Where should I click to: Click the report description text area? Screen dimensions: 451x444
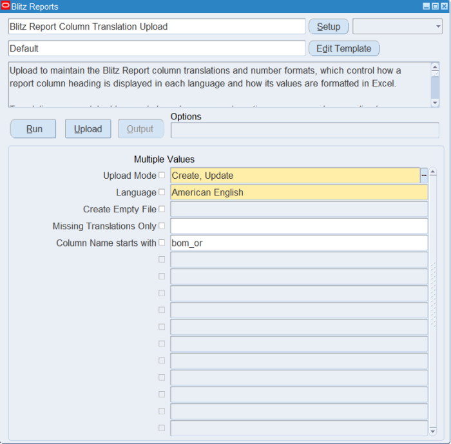pos(220,85)
